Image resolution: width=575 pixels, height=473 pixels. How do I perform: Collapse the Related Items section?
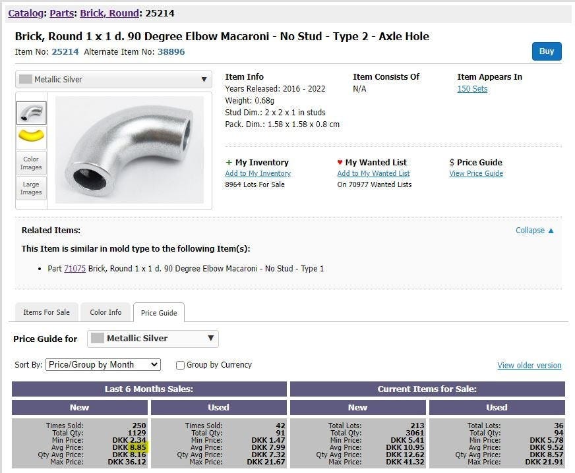tap(535, 231)
